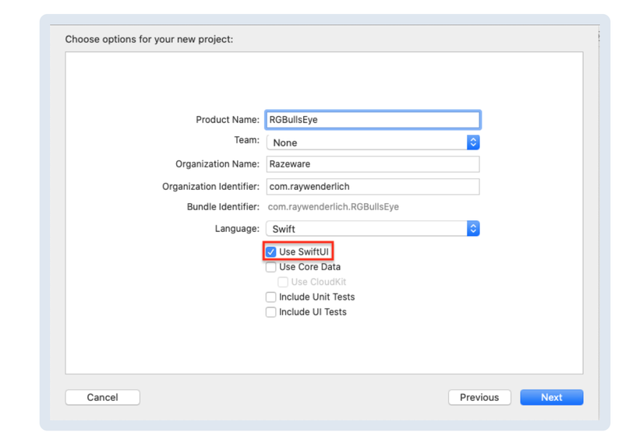
Task: Click the Bundle Identifier value text
Action: (x=333, y=207)
